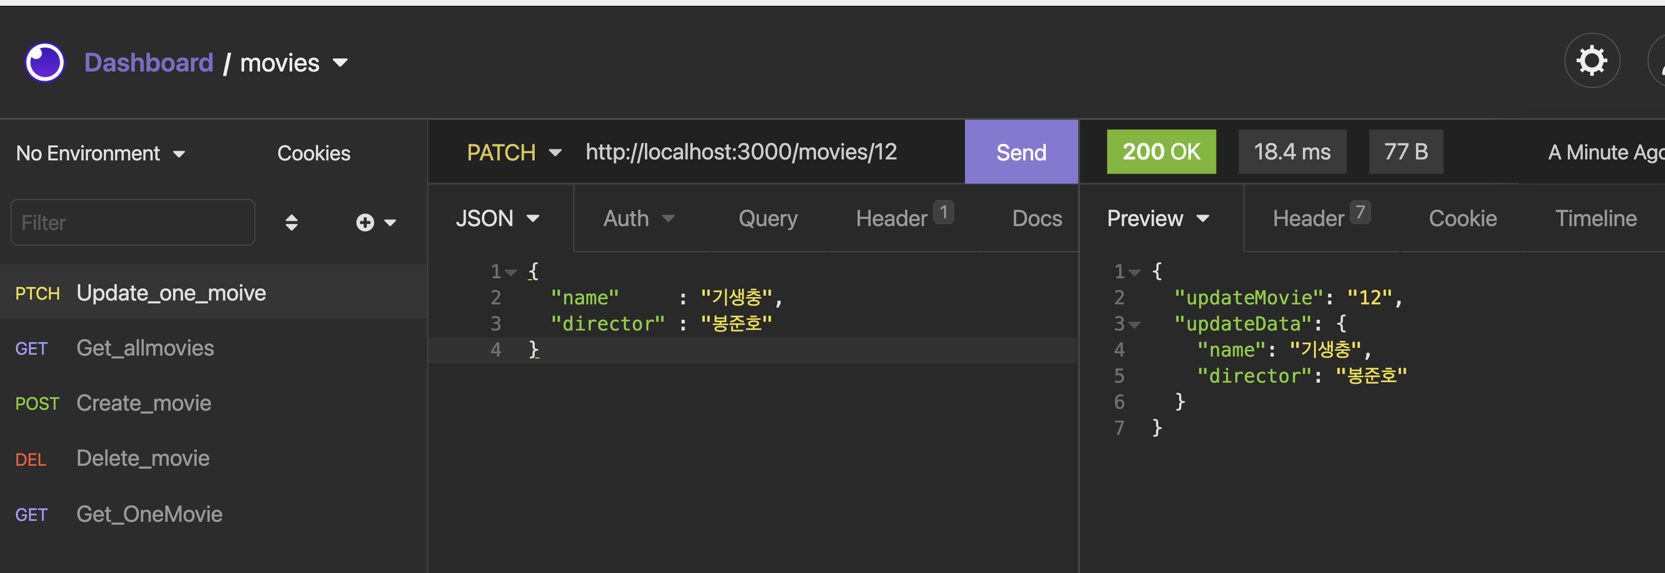The image size is (1665, 573).
Task: Collapse line 1 fold arrow in request body
Action: click(511, 272)
